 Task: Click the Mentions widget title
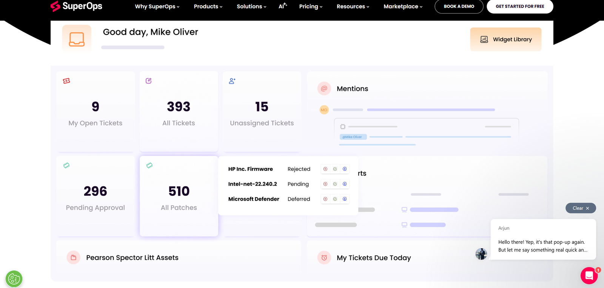tap(352, 88)
